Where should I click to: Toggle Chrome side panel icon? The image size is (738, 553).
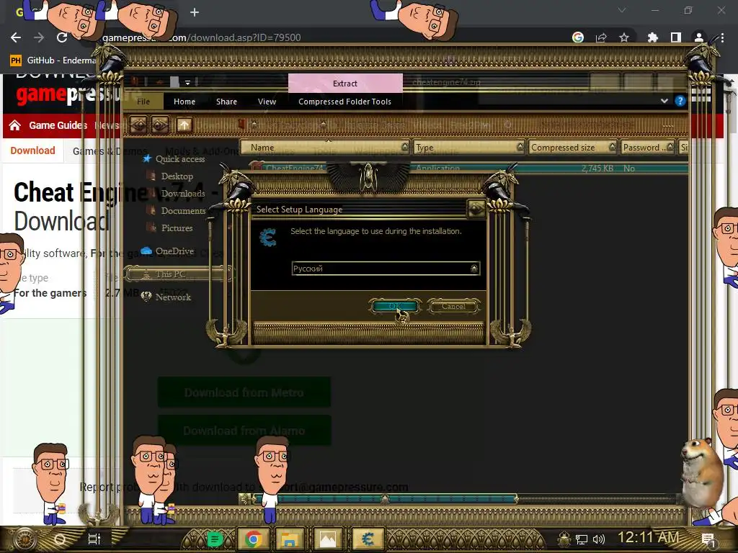pyautogui.click(x=676, y=37)
